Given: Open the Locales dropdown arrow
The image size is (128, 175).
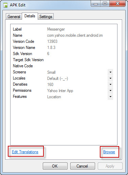Looking at the screenshot, I should 110,78.
